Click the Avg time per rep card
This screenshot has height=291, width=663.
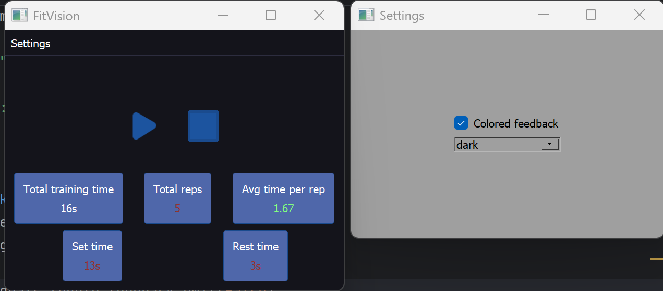pyautogui.click(x=283, y=198)
